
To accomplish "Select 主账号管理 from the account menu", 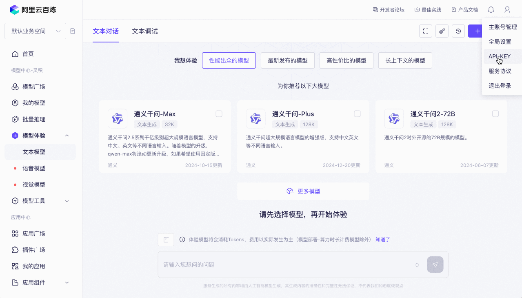I will point(502,27).
